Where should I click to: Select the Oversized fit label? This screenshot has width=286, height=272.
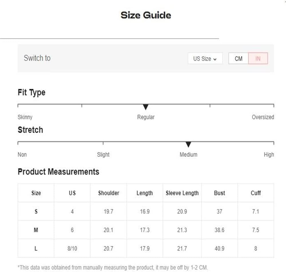263,117
